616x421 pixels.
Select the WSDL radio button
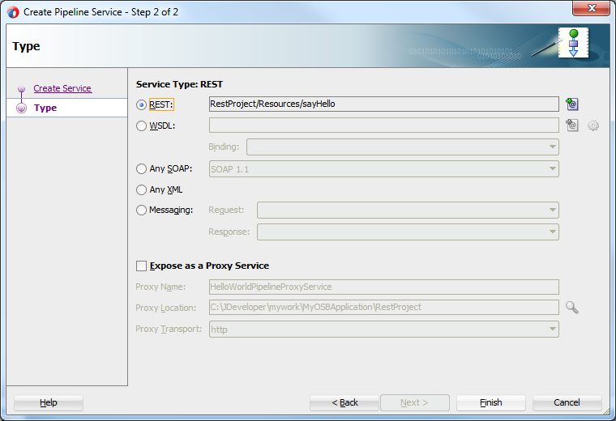coord(141,126)
